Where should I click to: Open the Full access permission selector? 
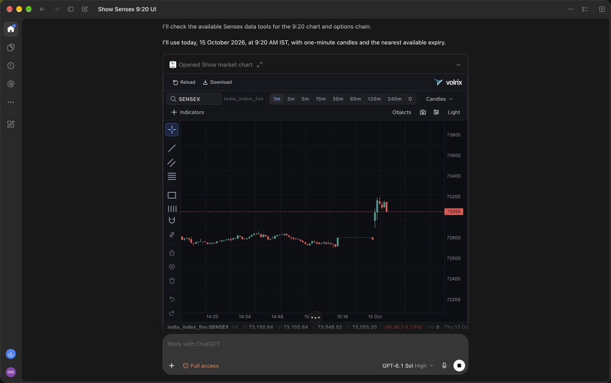201,366
